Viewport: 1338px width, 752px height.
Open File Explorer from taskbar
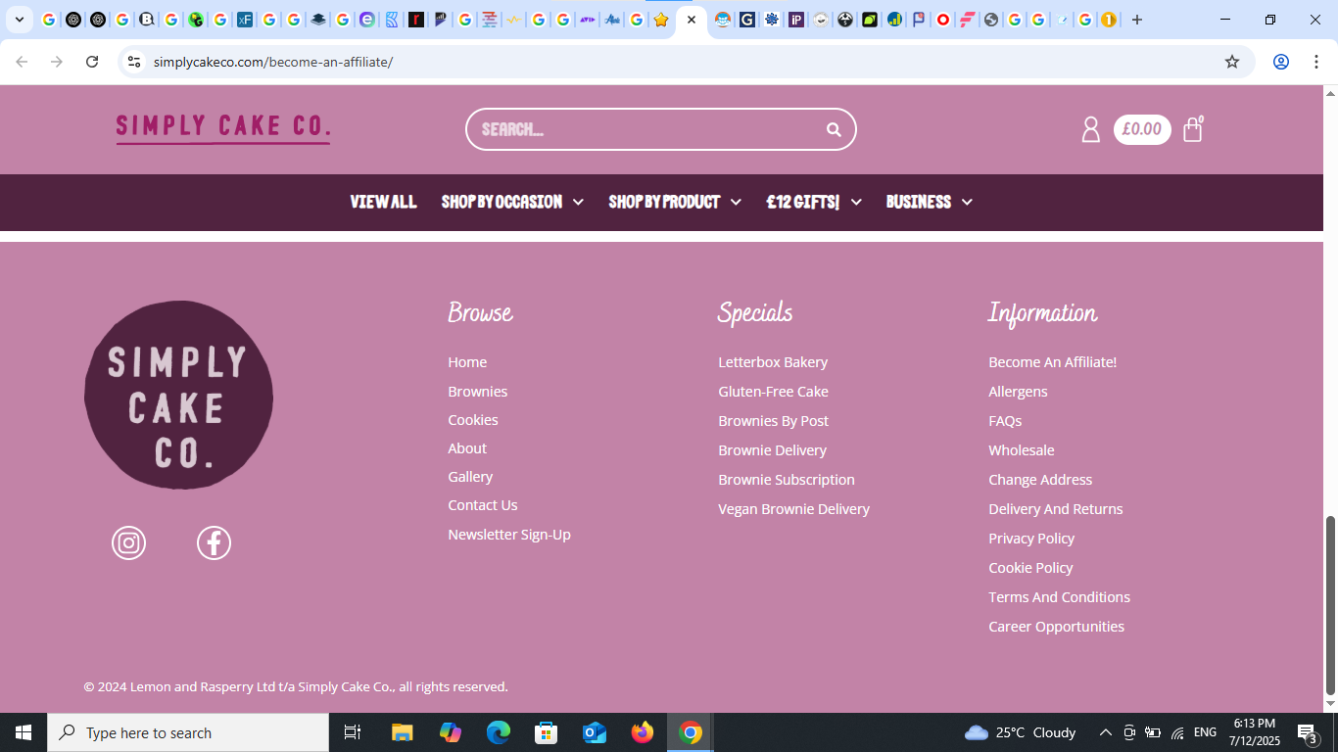(x=402, y=732)
